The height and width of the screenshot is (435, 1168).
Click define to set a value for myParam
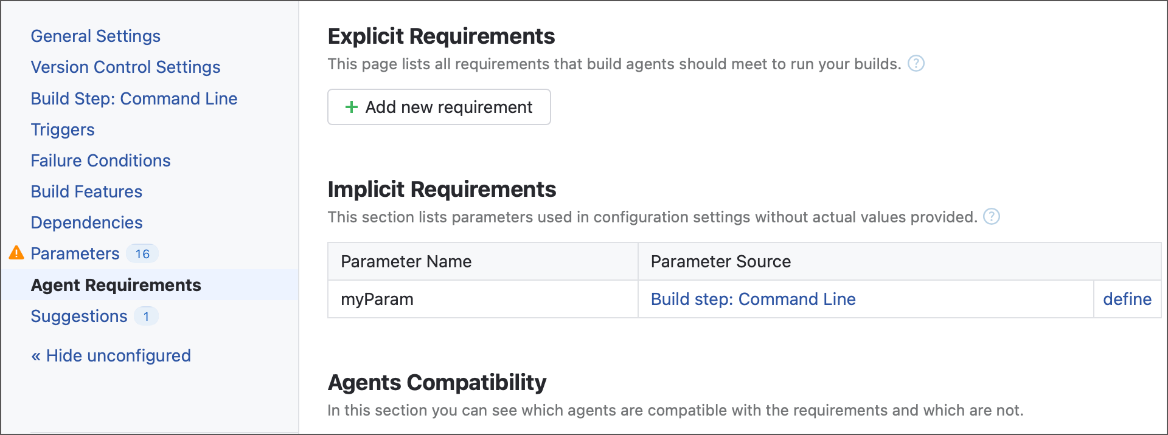(1127, 299)
